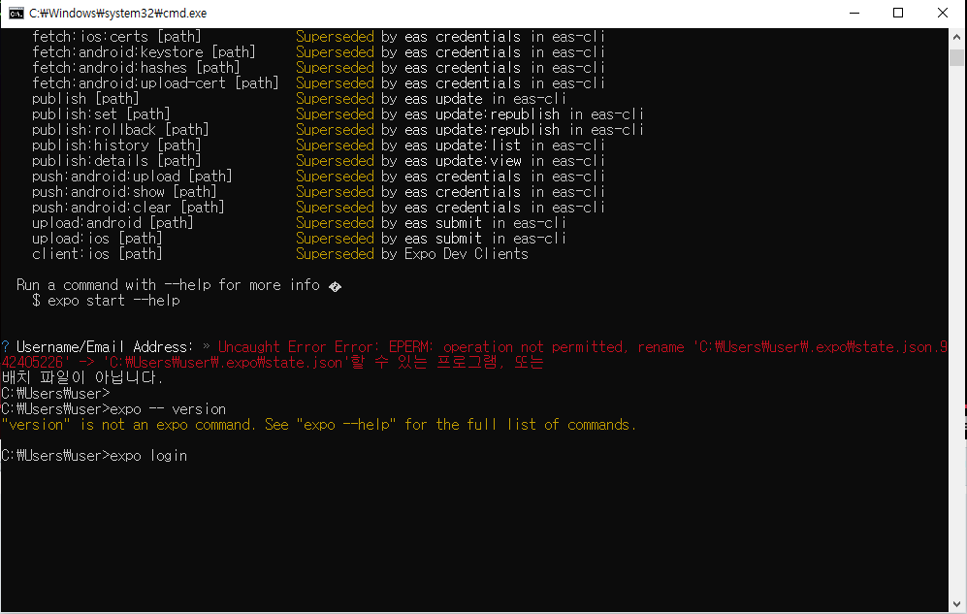Click the 'fetch:android:hashes [path]' line
Viewport: 967px width, 614px height.
(x=136, y=68)
